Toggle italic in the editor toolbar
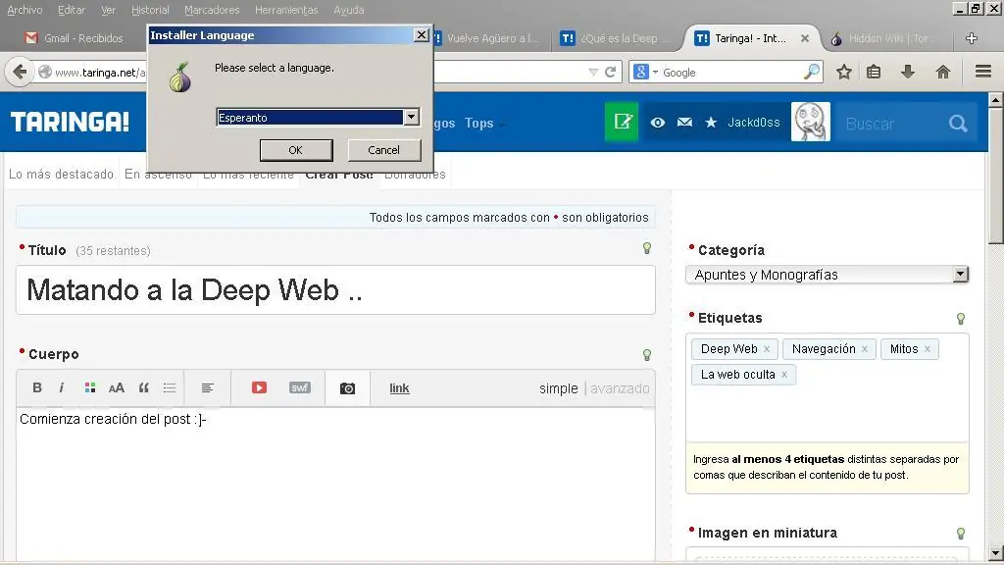 point(62,387)
